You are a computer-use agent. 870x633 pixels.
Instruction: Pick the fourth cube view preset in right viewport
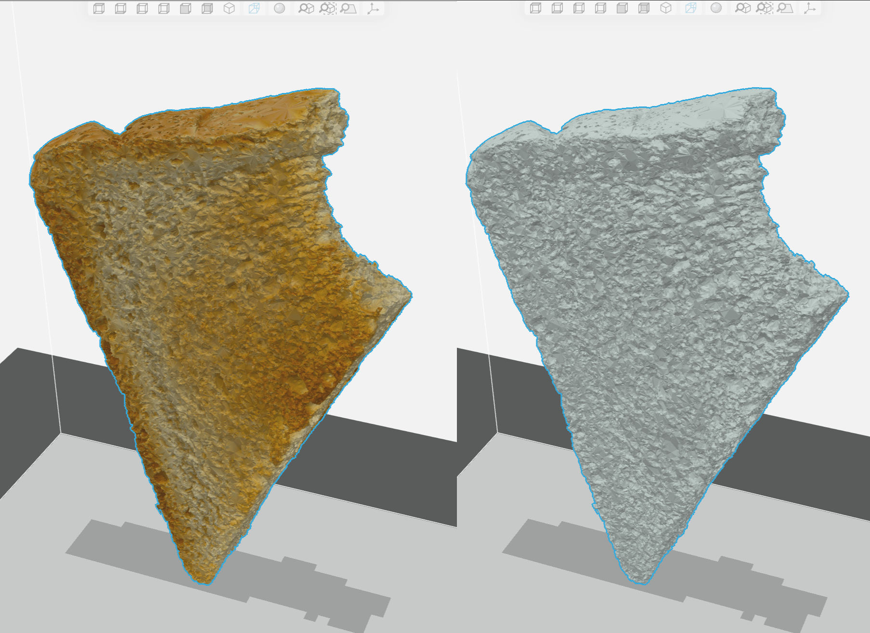(600, 8)
